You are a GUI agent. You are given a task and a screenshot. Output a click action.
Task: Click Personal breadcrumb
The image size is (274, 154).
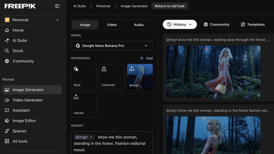click(x=103, y=6)
